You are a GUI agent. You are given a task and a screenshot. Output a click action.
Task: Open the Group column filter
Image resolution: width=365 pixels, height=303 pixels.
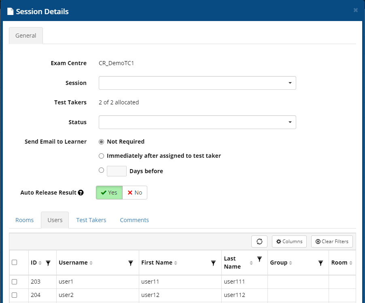tap(320, 263)
